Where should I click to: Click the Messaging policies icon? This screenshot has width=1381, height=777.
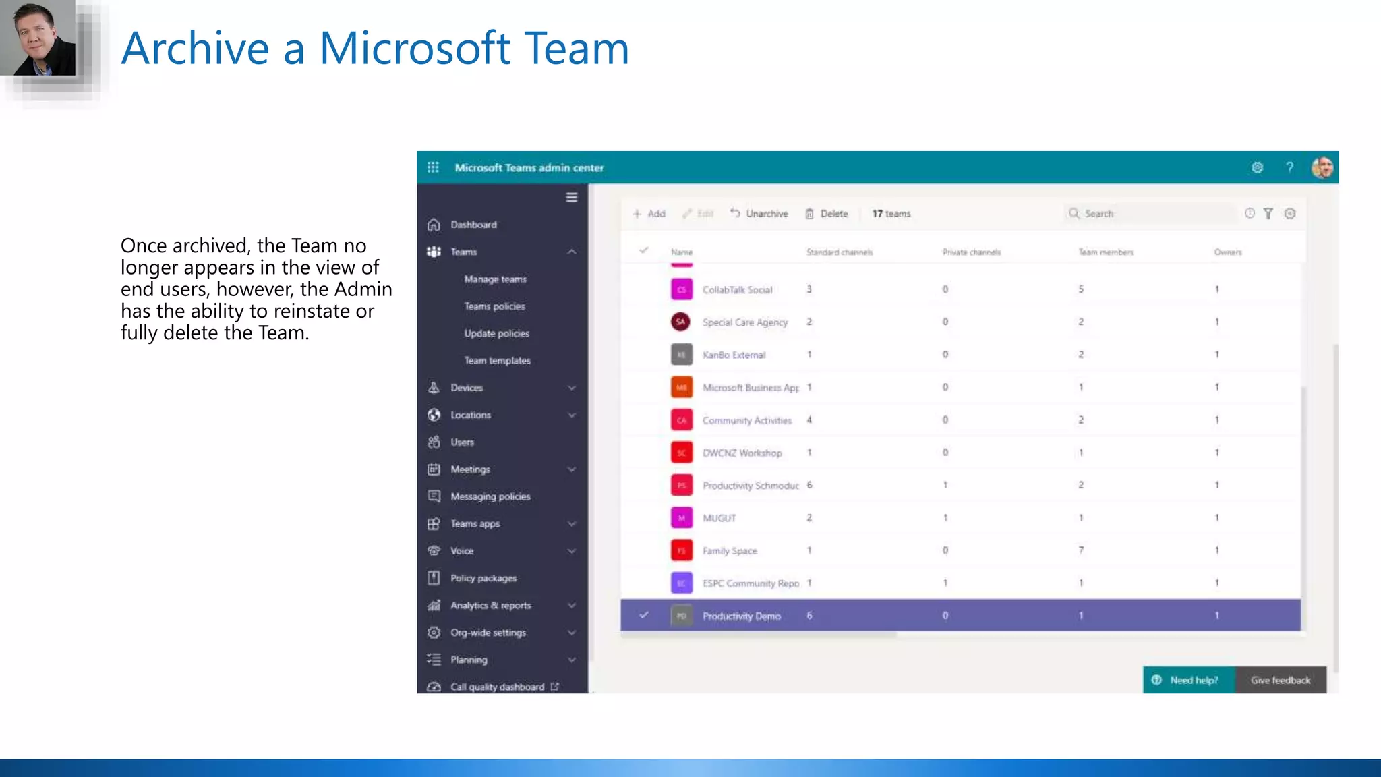(x=434, y=496)
